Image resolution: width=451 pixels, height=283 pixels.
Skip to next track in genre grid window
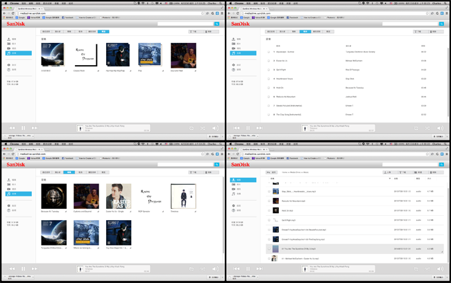34,128
